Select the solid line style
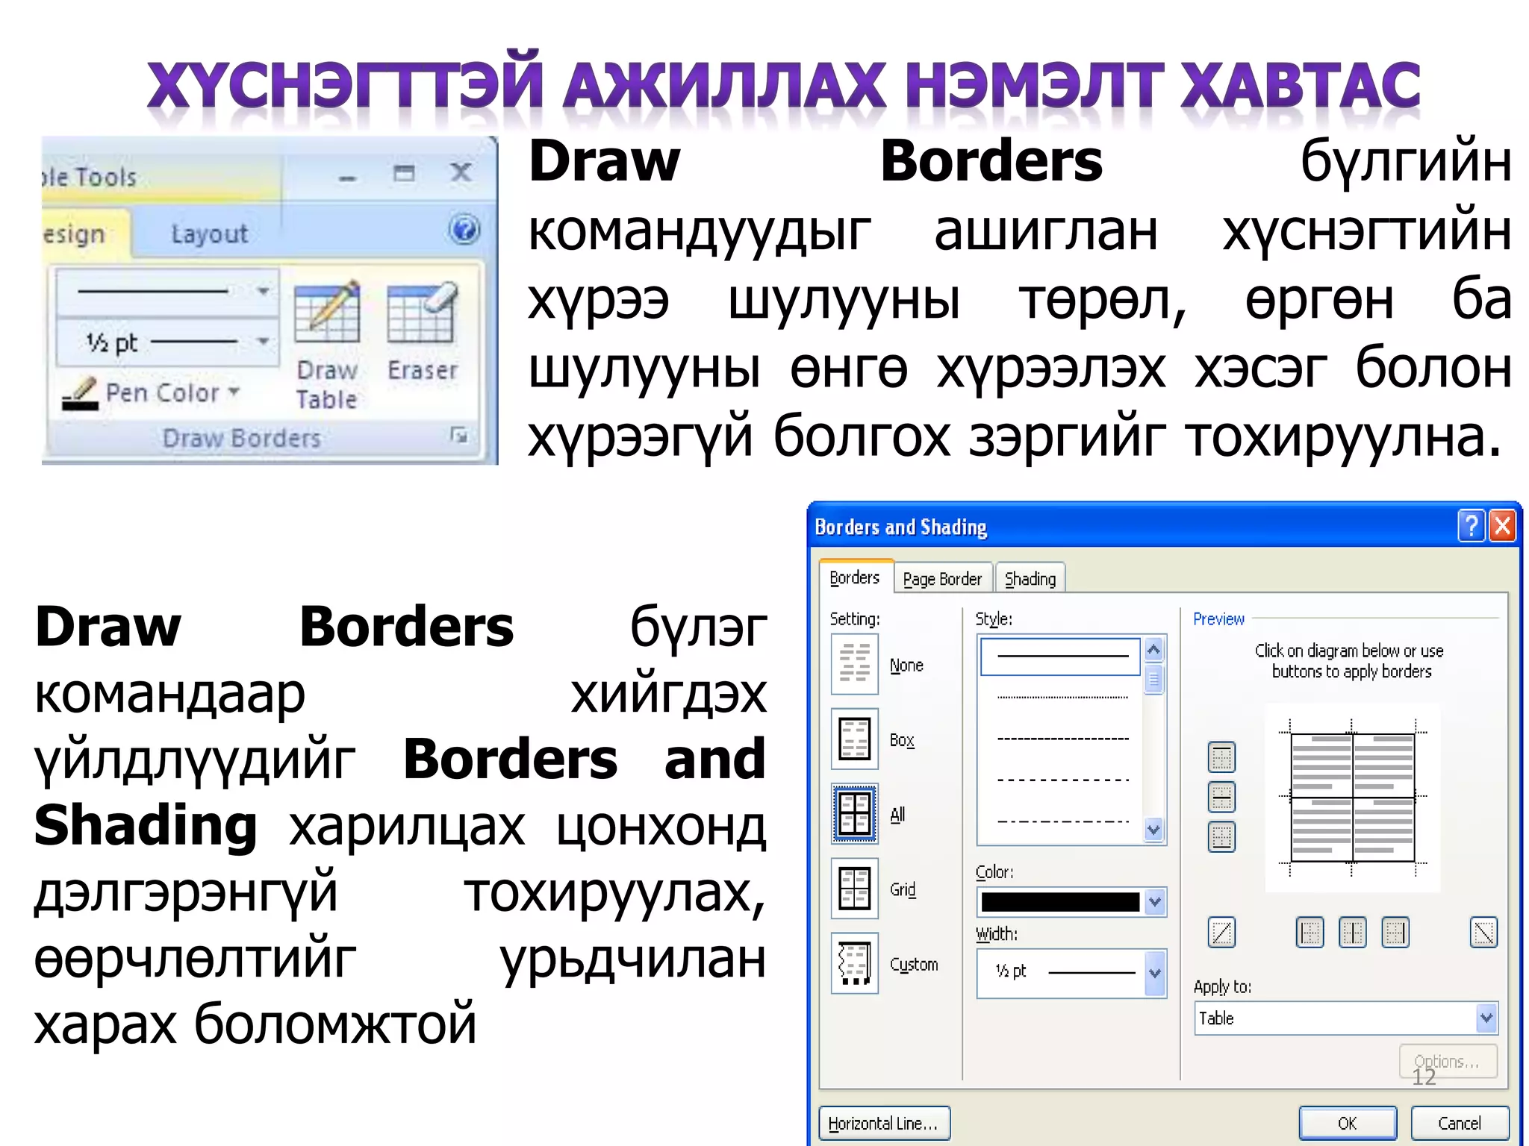Screen dimensions: 1529x1146 pyautogui.click(x=1060, y=656)
